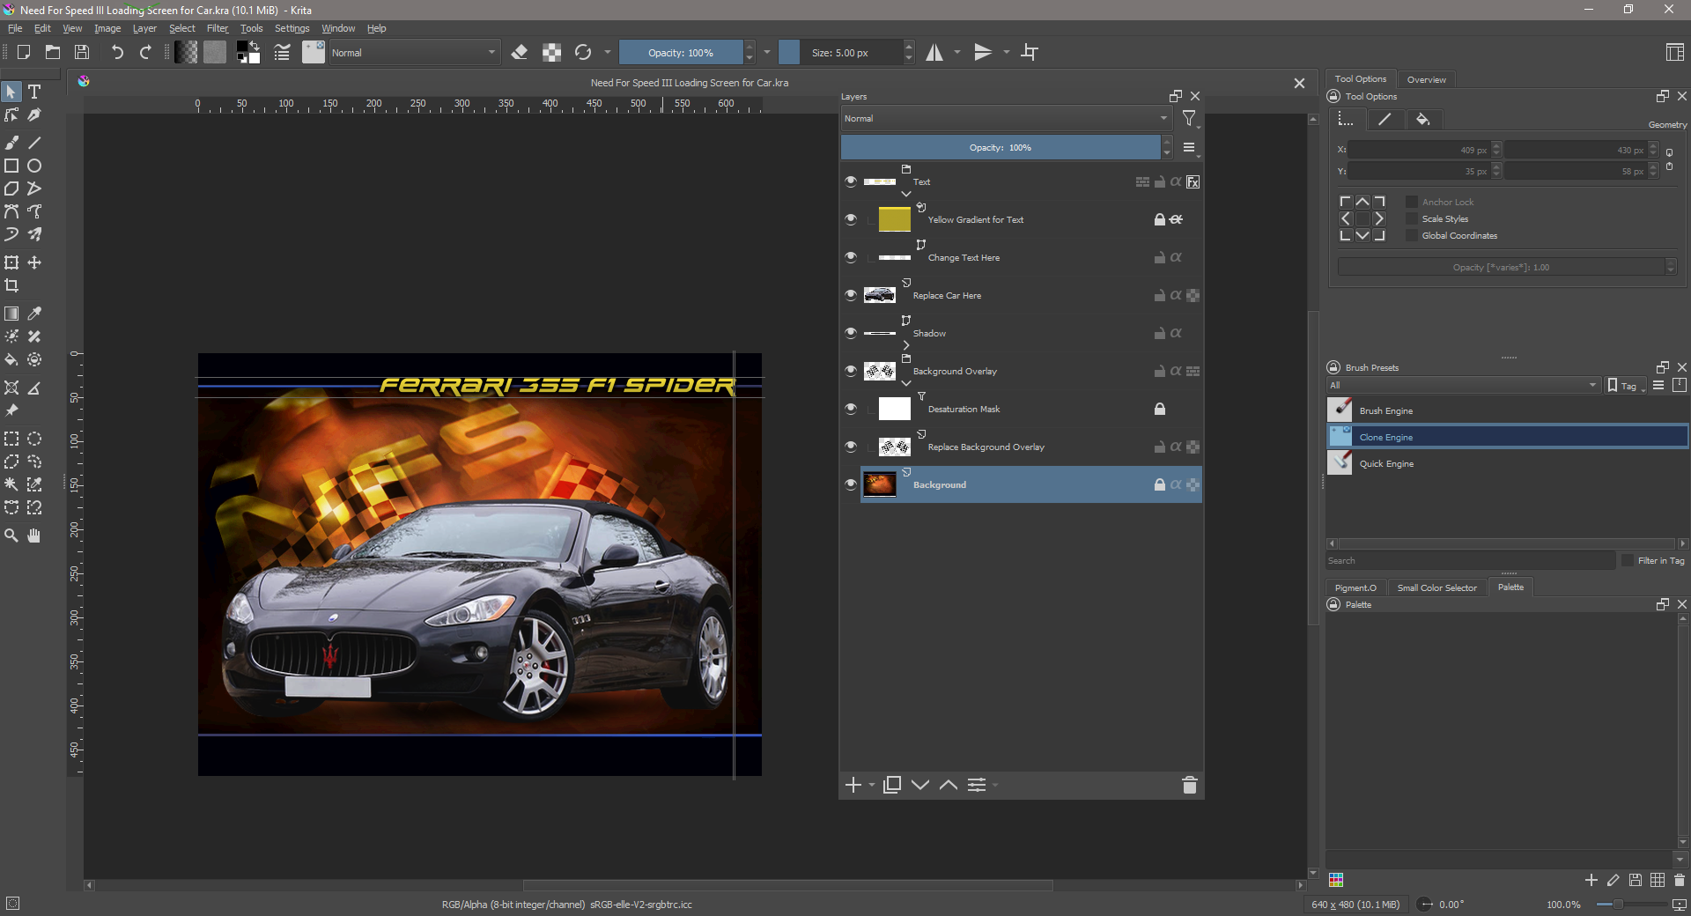Toggle eraser mode in toolbar
The height and width of the screenshot is (916, 1691).
point(520,53)
